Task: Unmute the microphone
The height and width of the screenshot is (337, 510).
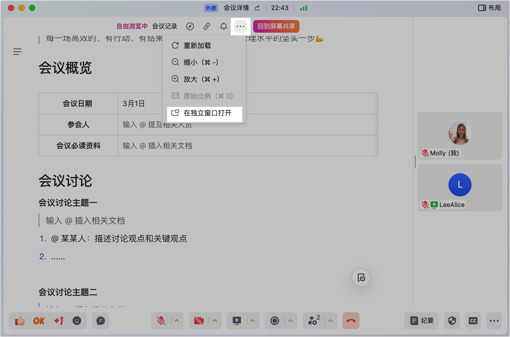Action: pyautogui.click(x=161, y=321)
